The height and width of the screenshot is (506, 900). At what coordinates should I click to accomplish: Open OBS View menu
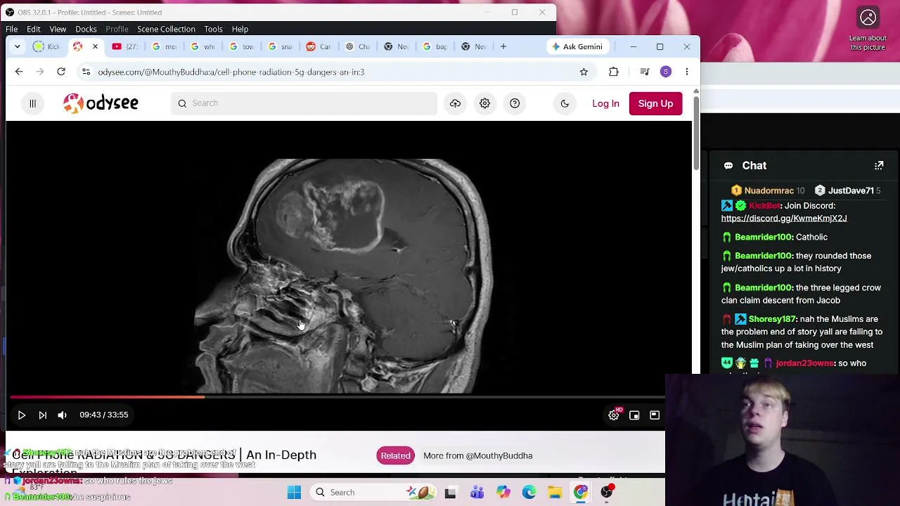tap(58, 29)
